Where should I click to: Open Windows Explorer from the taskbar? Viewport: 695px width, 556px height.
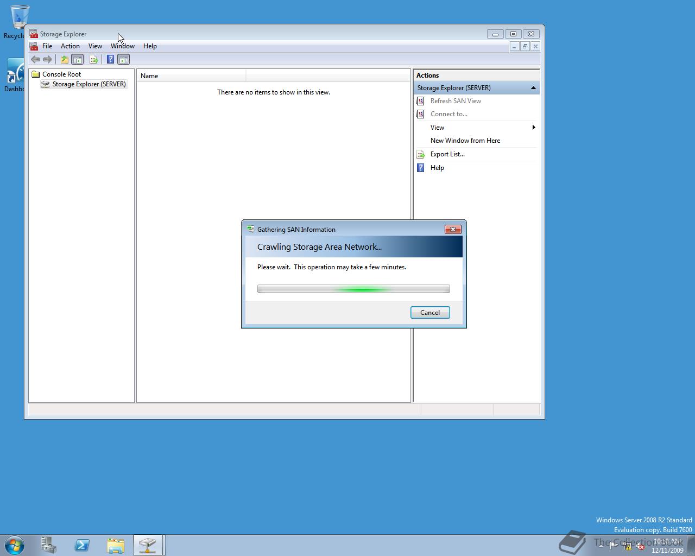coord(115,545)
